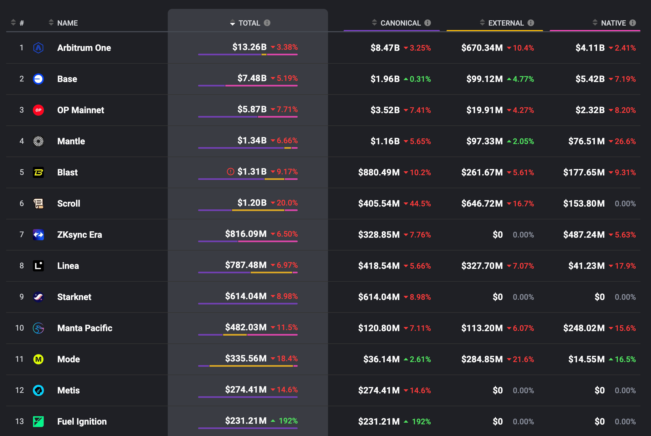Click the ZKsync Era arrows logo
The height and width of the screenshot is (436, 651).
tap(38, 235)
